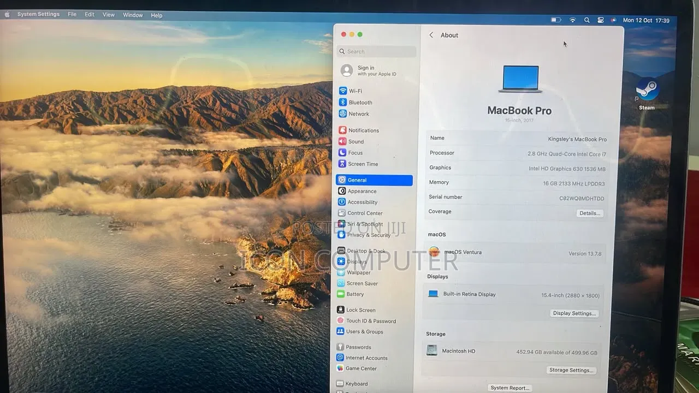Click the Macintosh HD drive icon

point(432,350)
